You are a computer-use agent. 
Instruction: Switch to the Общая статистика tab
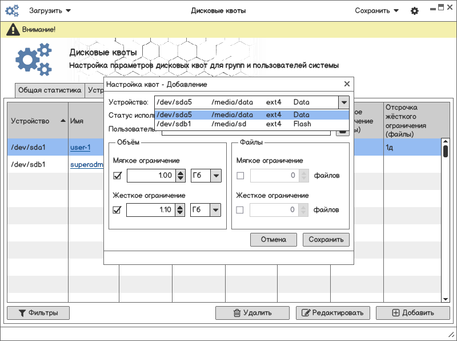pyautogui.click(x=50, y=90)
